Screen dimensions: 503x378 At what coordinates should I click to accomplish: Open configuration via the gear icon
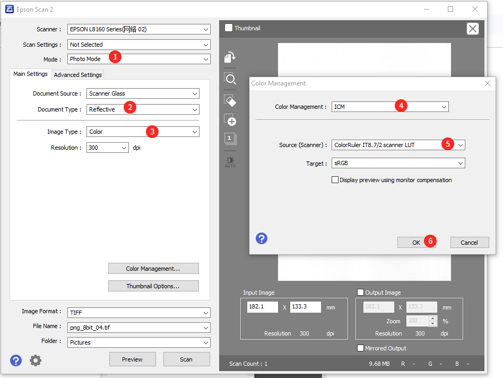(x=36, y=360)
